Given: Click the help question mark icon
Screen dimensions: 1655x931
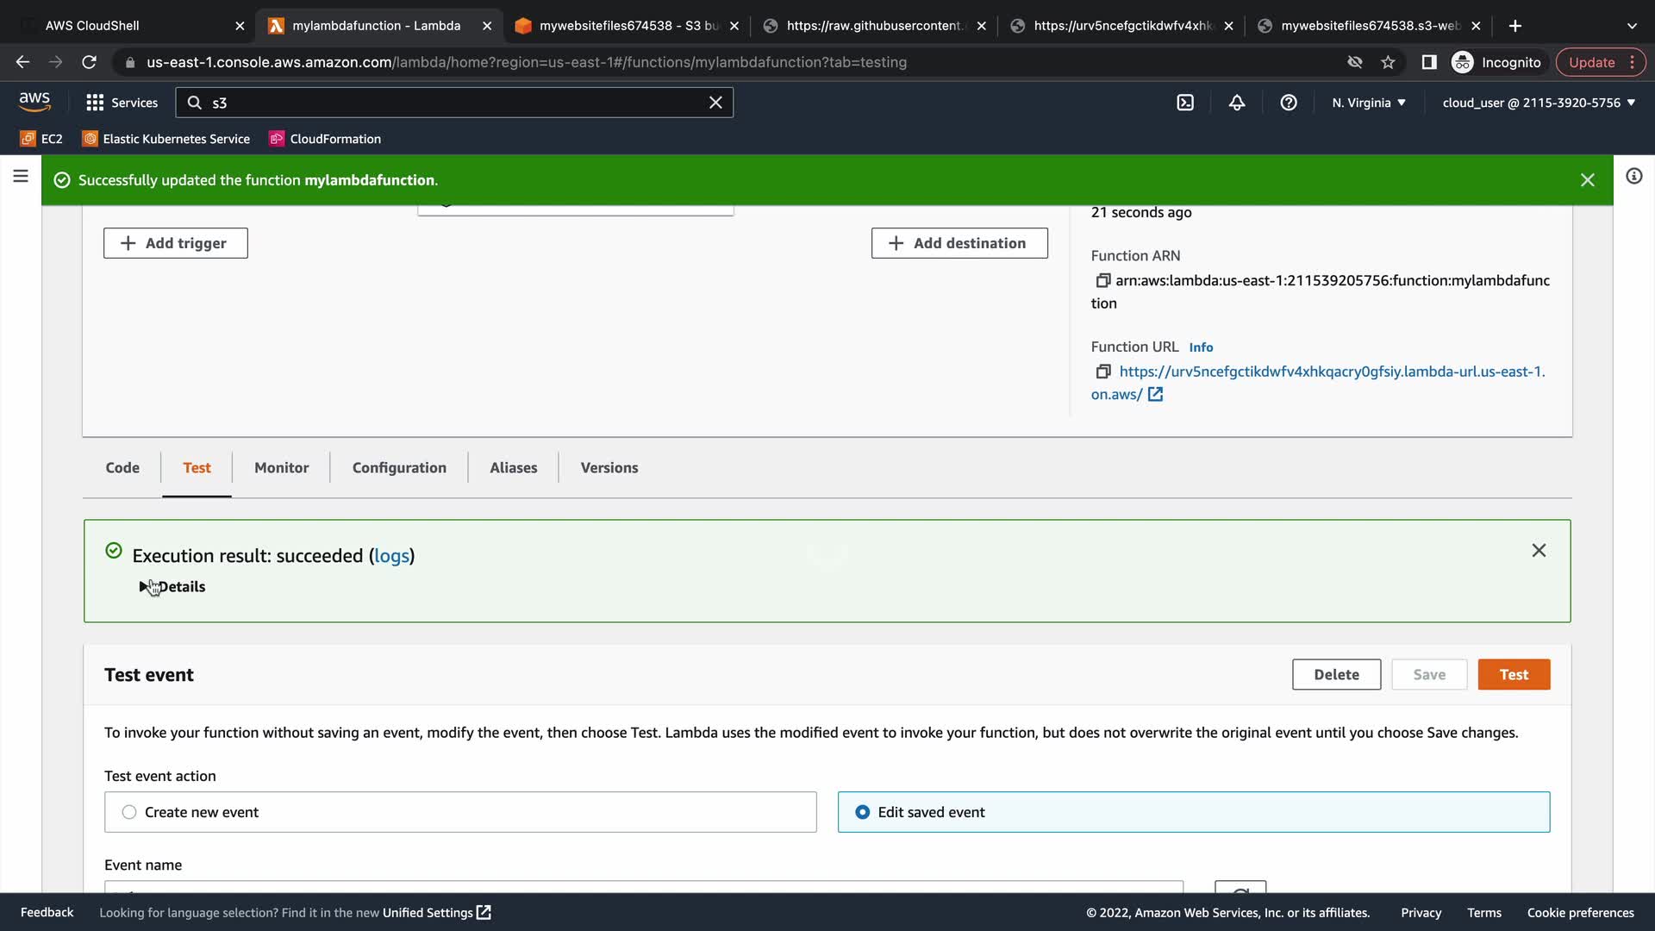Looking at the screenshot, I should point(1289,103).
